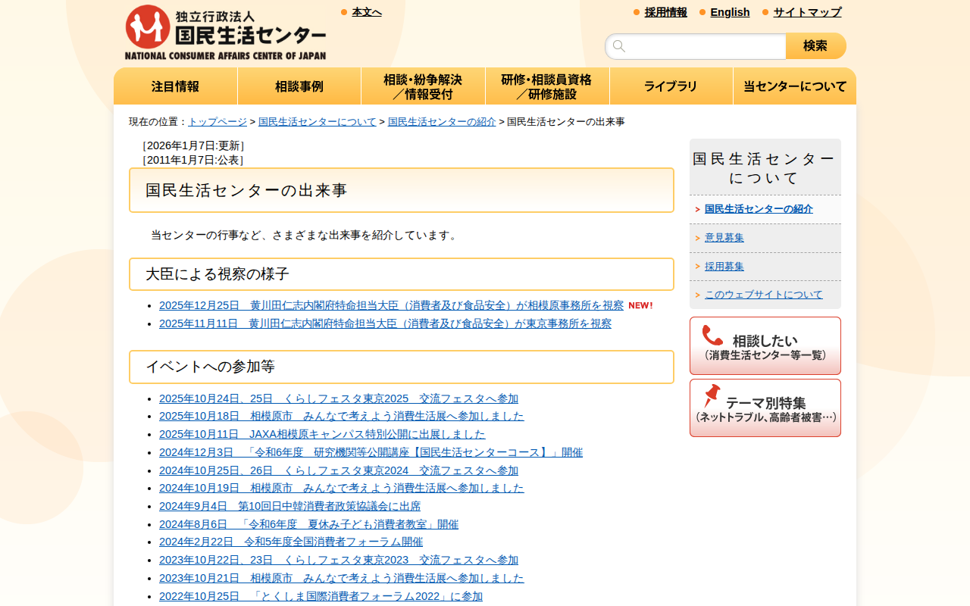Open 令和6年度 夏休み子ども消費者教室 link

pos(308,524)
